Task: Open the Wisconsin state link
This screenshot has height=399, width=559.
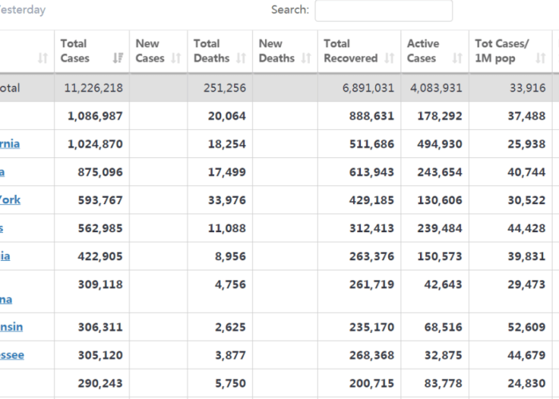Action: click(x=11, y=326)
